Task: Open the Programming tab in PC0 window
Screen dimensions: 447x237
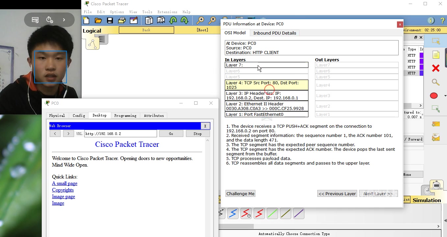Action: point(125,116)
